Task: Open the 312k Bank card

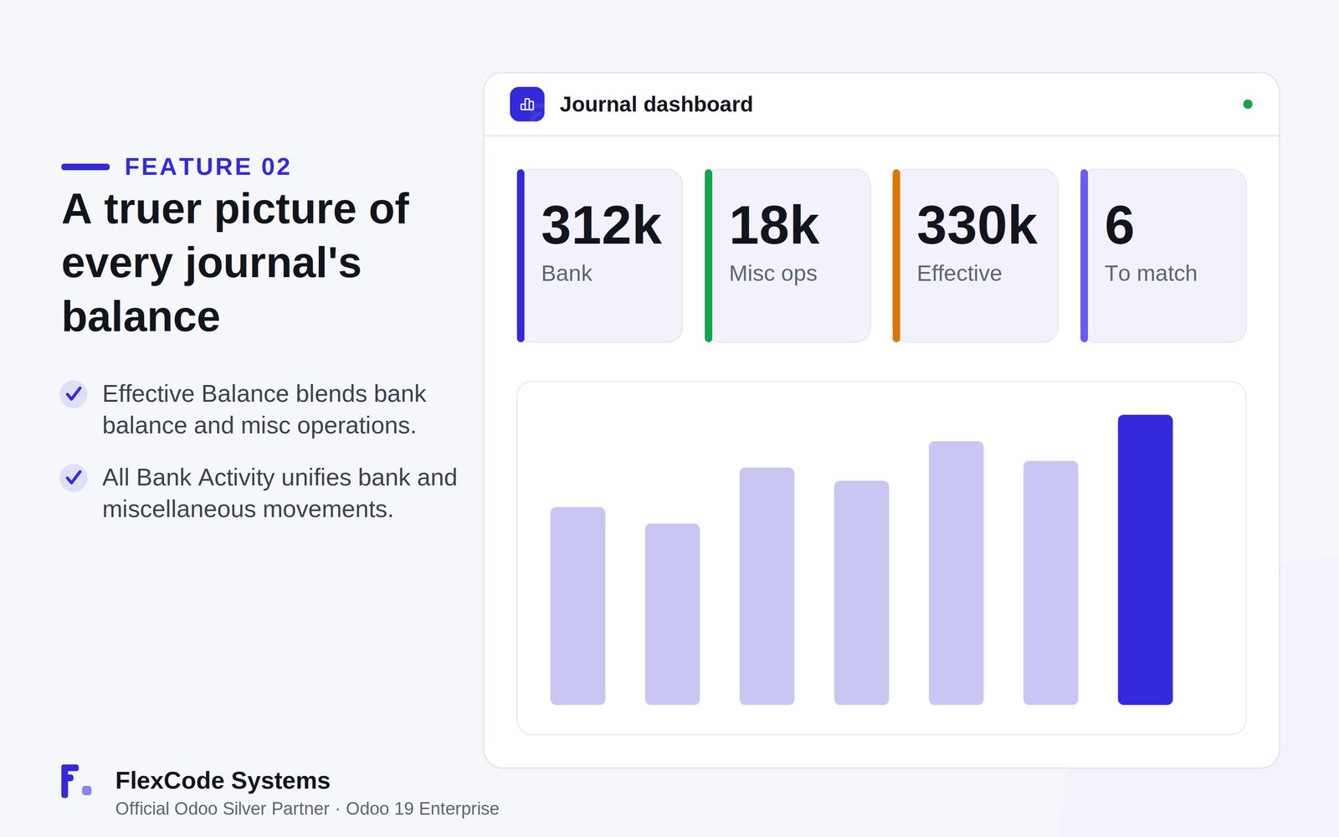Action: pyautogui.click(x=600, y=256)
